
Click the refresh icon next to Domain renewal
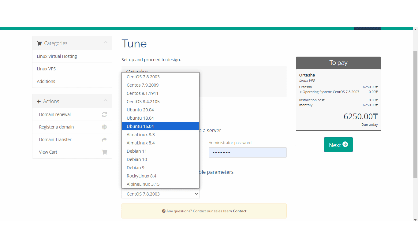pos(104,114)
